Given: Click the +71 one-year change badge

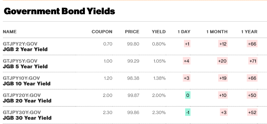Looking at the screenshot, I should [253, 61].
